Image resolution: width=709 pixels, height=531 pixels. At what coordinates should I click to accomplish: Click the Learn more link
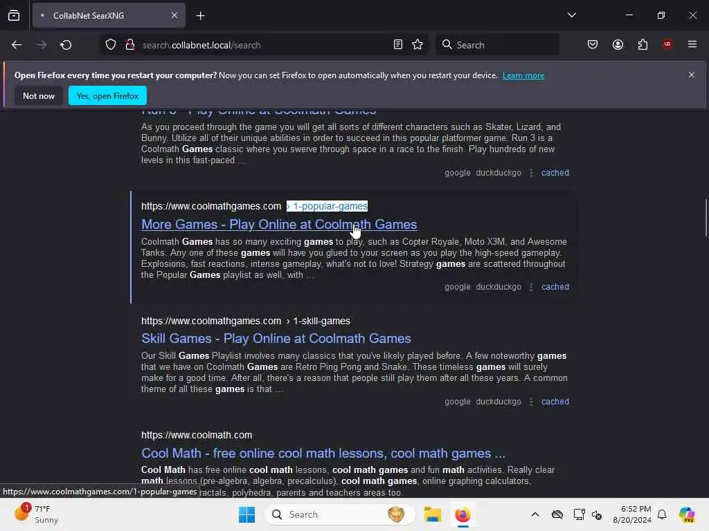point(523,75)
